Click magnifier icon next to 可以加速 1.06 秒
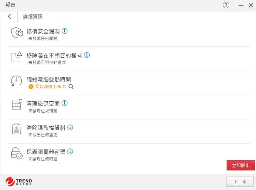This screenshot has height=190, width=256. click(71, 87)
